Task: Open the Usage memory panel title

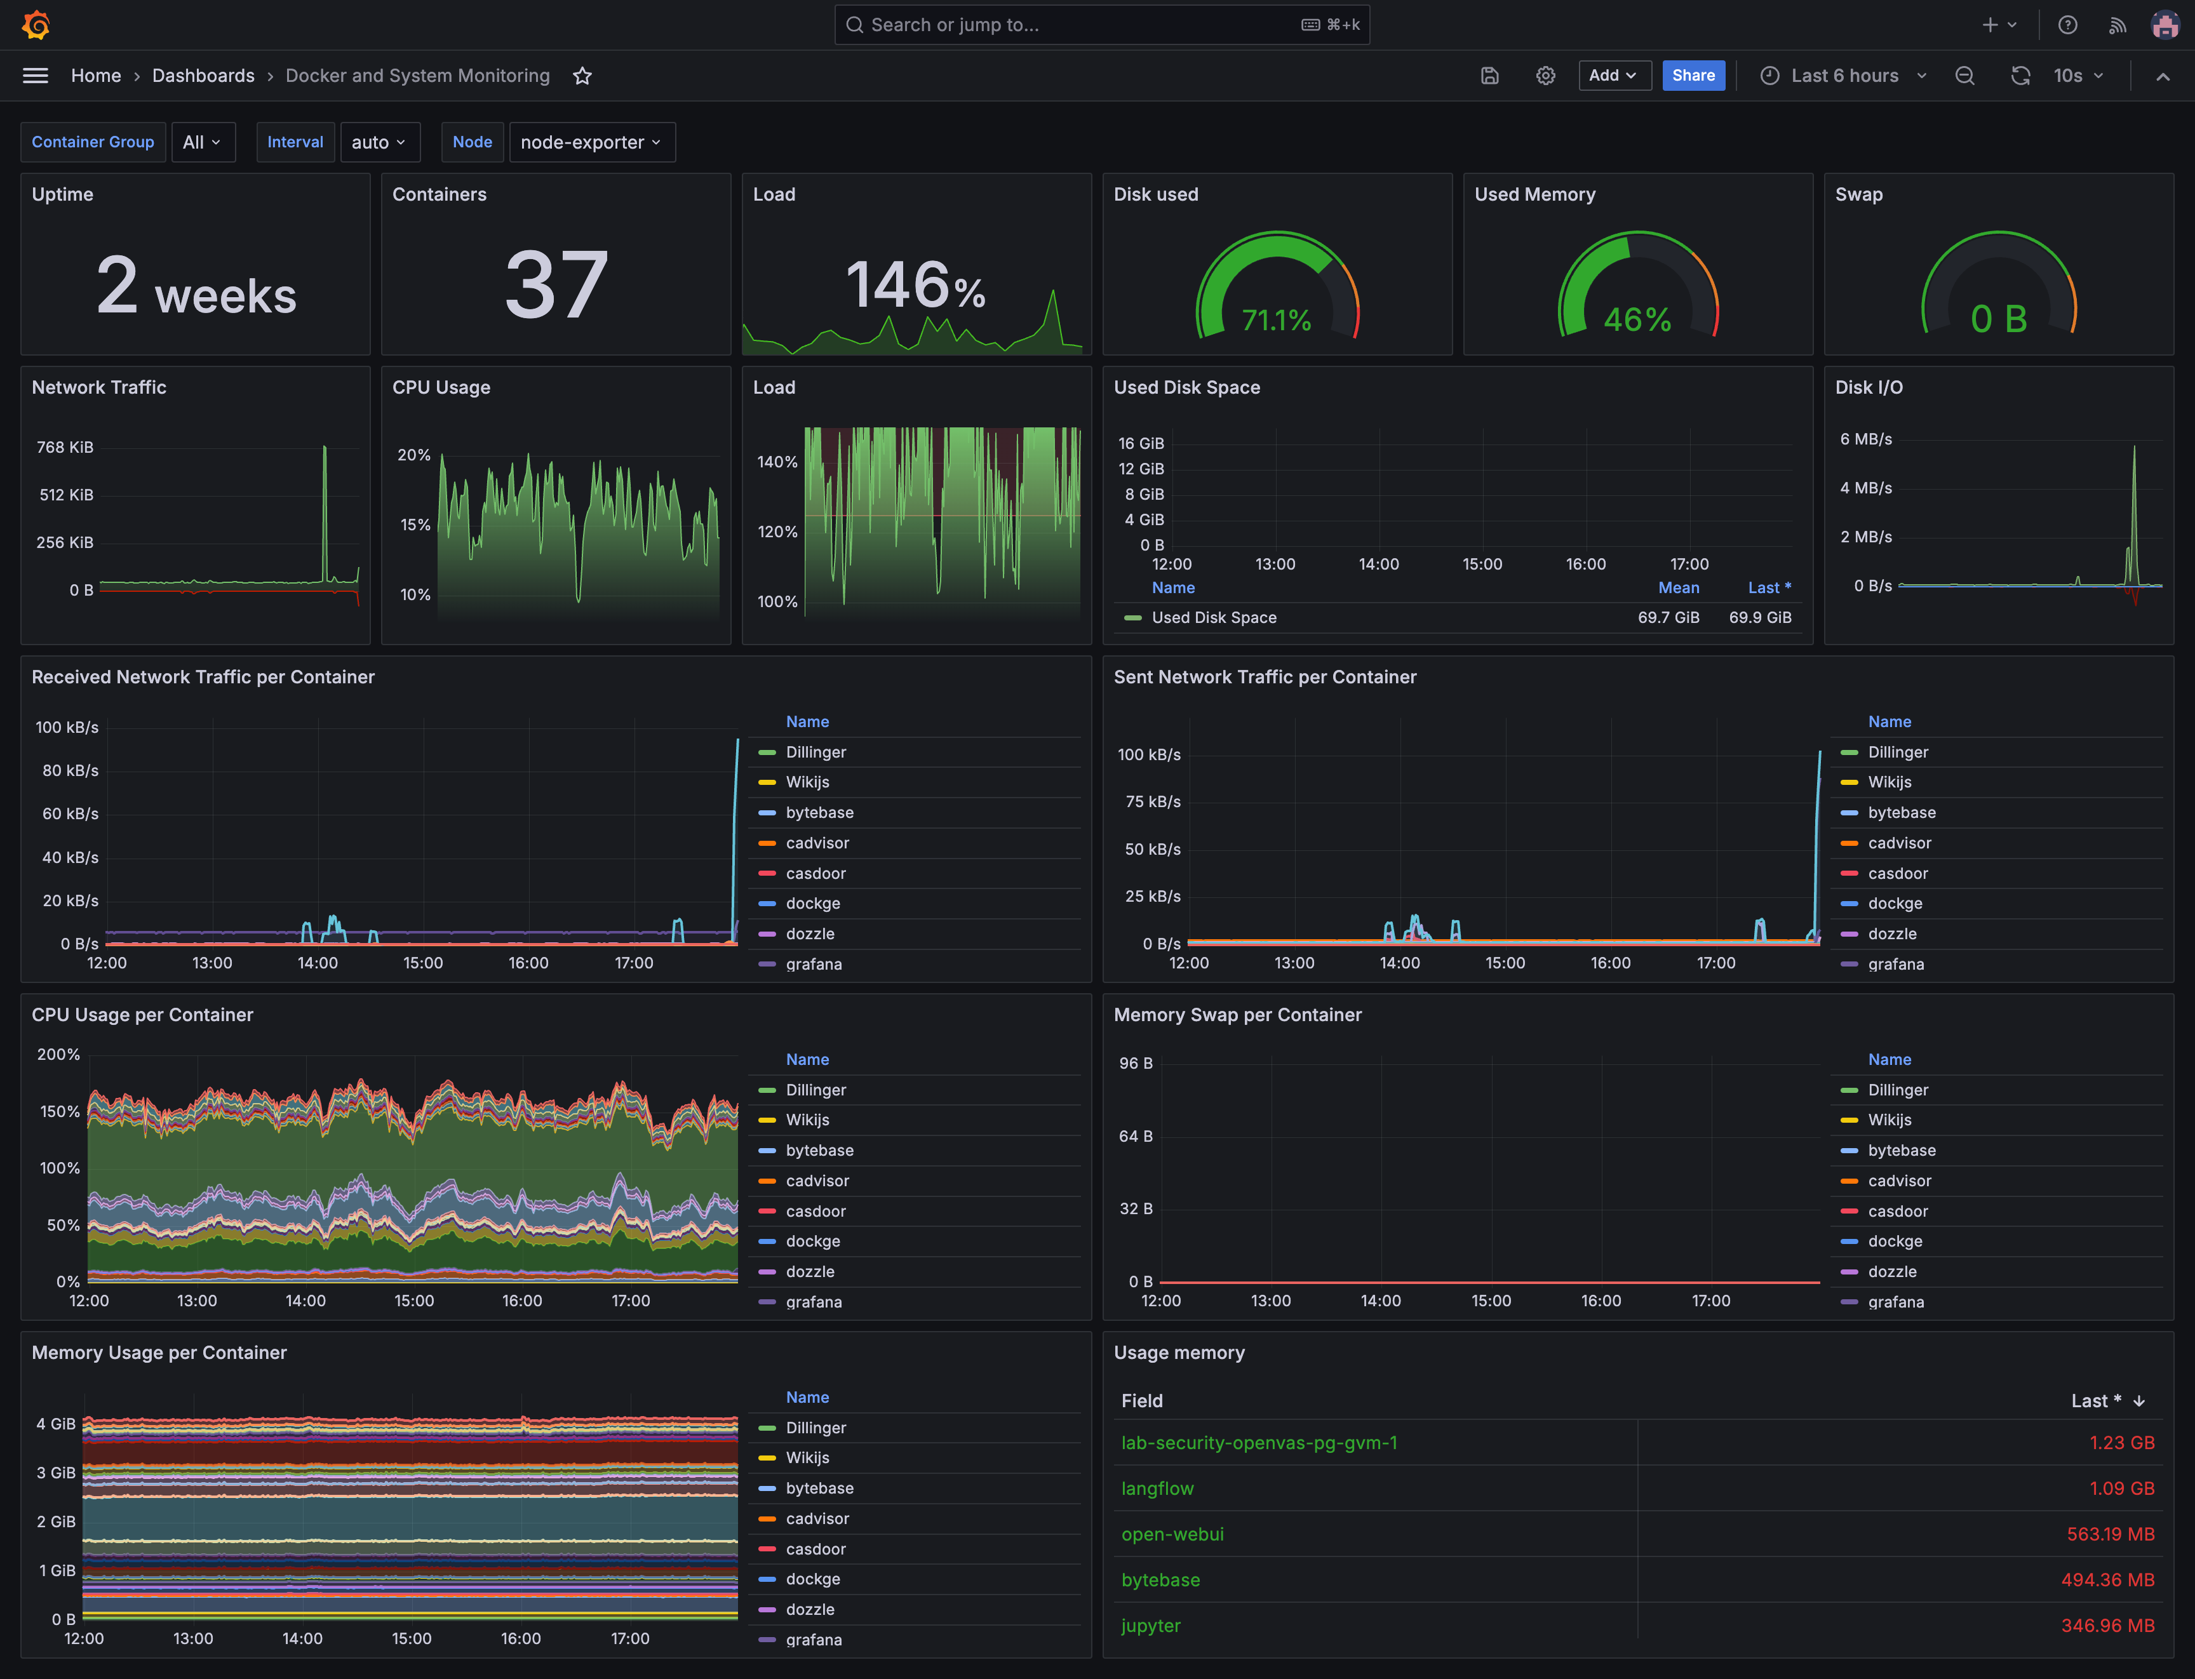Action: 1178,1352
